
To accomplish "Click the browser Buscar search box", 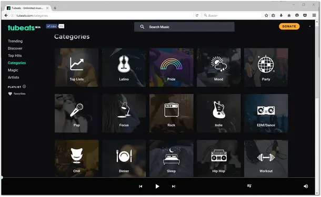I will coord(232,15).
